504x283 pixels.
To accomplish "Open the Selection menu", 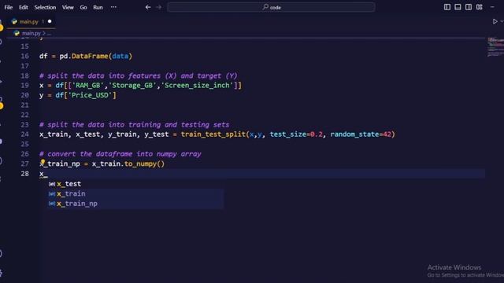I will (45, 7).
